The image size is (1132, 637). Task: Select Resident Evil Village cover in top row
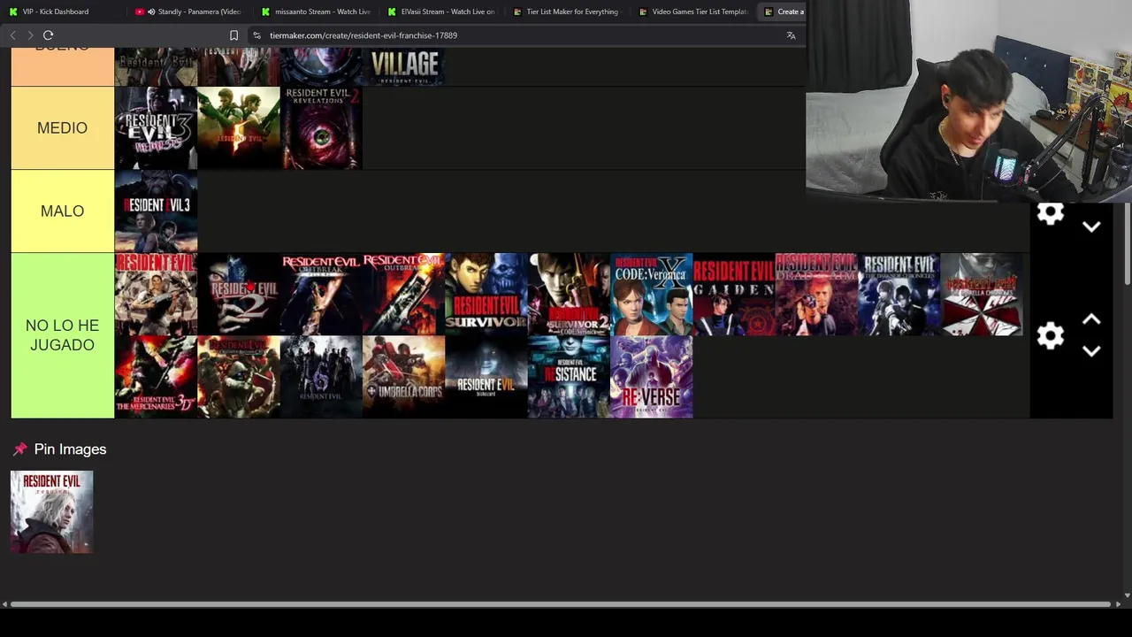(404, 66)
